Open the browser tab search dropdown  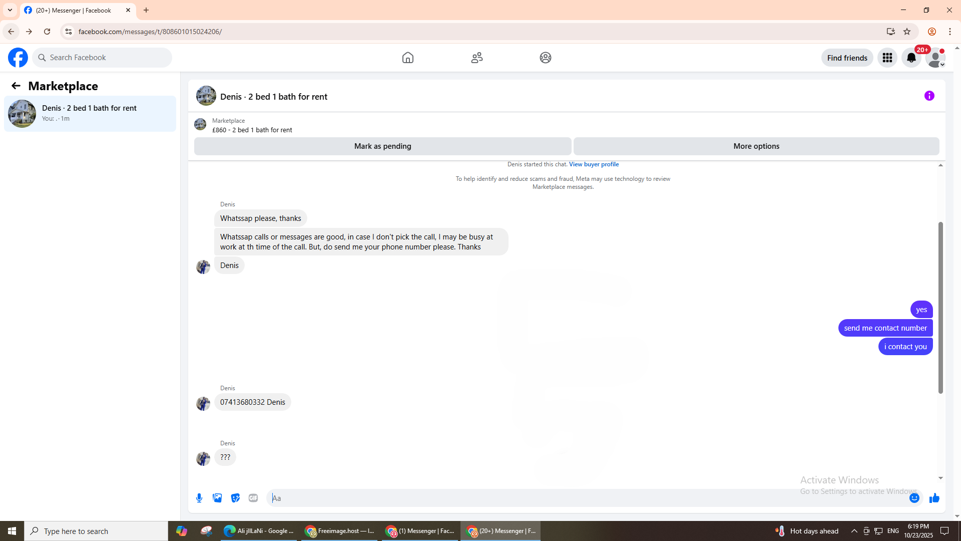tap(10, 10)
